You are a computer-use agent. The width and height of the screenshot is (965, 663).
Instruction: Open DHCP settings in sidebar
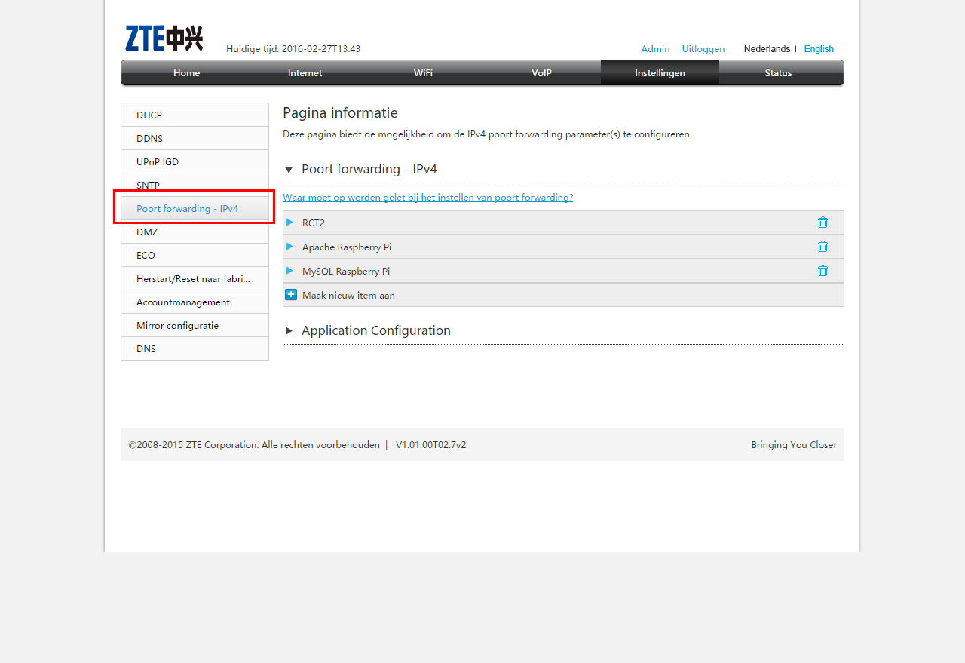(x=195, y=115)
